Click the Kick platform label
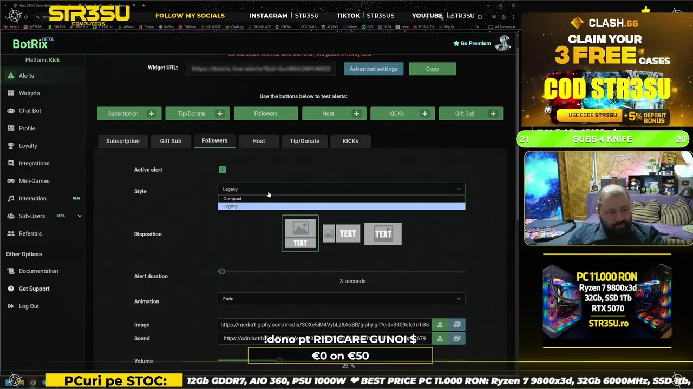Screen dimensions: 693x389 pyautogui.click(x=54, y=60)
